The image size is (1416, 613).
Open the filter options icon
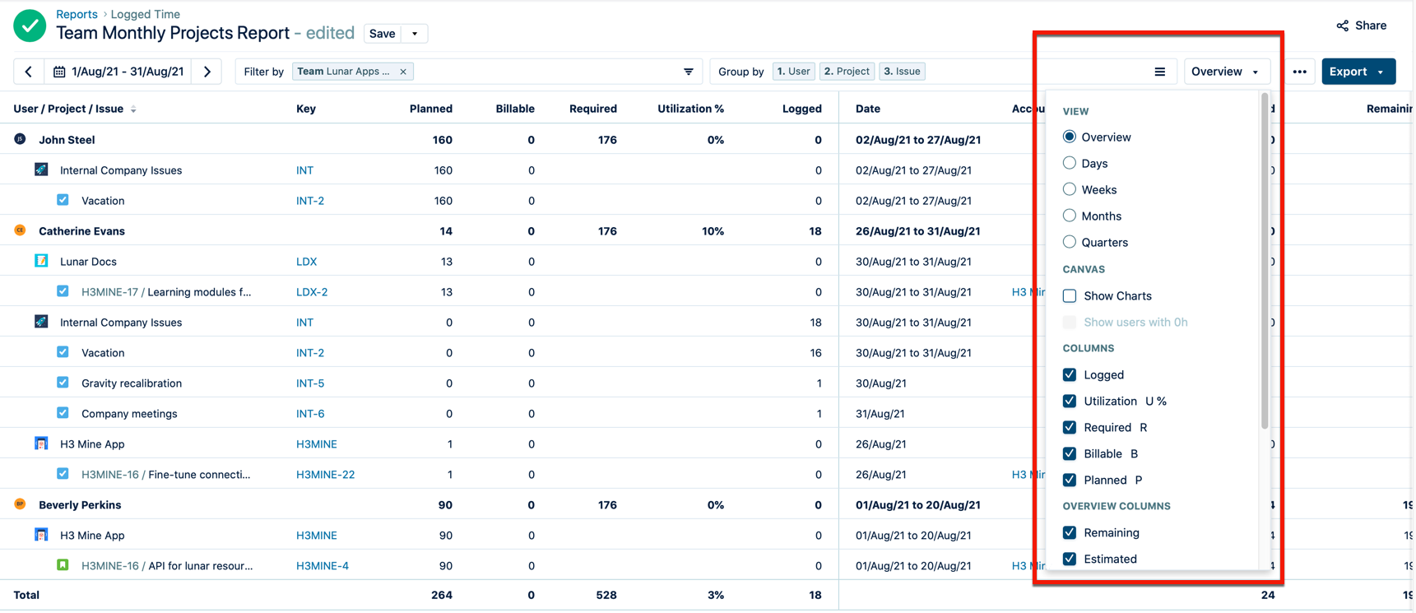point(689,72)
